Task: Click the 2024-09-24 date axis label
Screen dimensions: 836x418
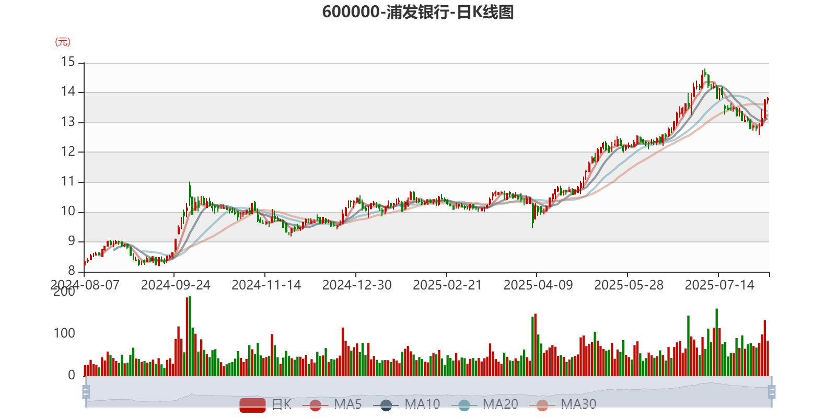Action: point(176,285)
